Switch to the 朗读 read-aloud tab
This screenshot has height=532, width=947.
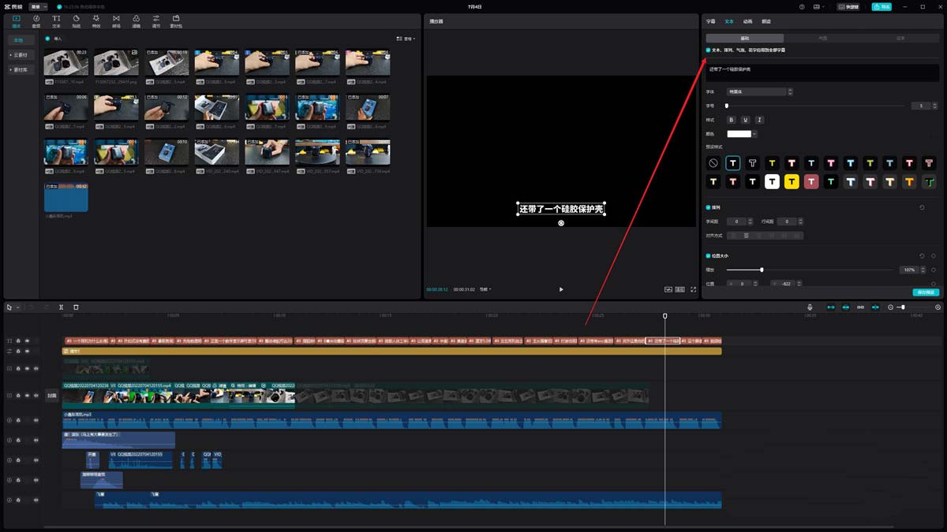pos(766,21)
